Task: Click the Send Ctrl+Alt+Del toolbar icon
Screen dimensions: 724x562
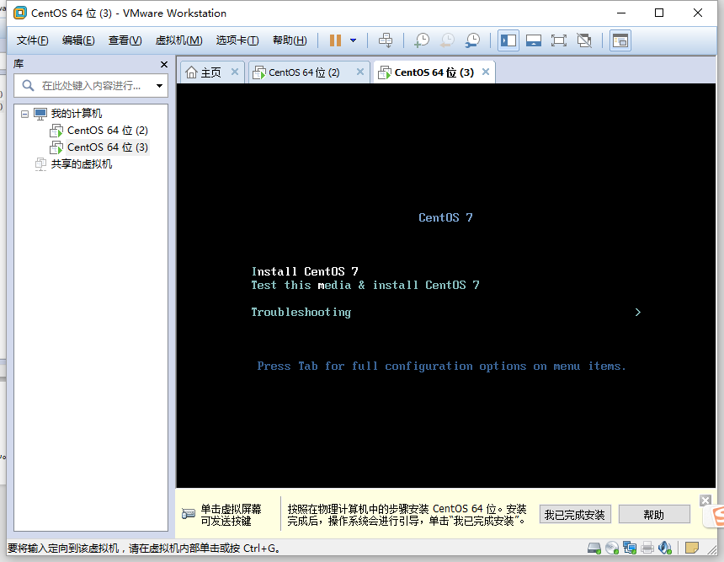Action: tap(386, 40)
